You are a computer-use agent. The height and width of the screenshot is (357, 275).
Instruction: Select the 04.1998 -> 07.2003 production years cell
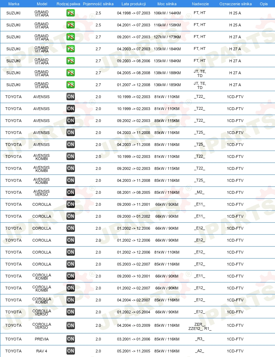pos(134,13)
